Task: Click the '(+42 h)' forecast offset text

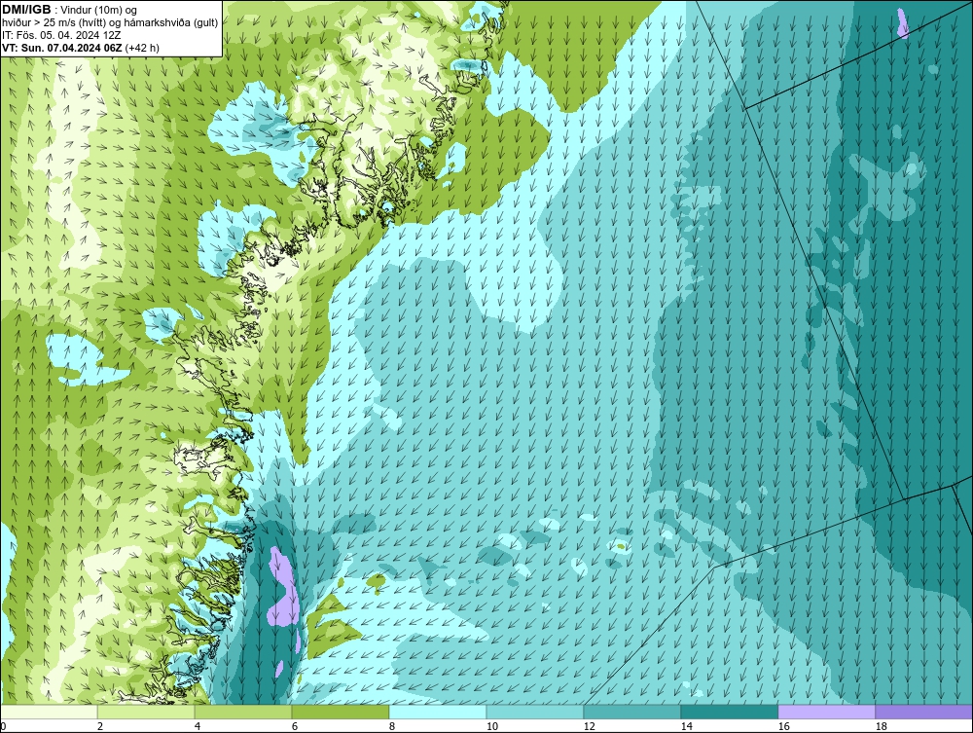Action: (142, 48)
